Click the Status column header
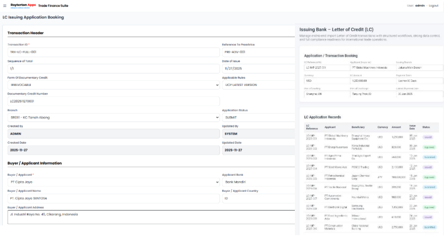The height and width of the screenshot is (238, 444). pyautogui.click(x=426, y=128)
